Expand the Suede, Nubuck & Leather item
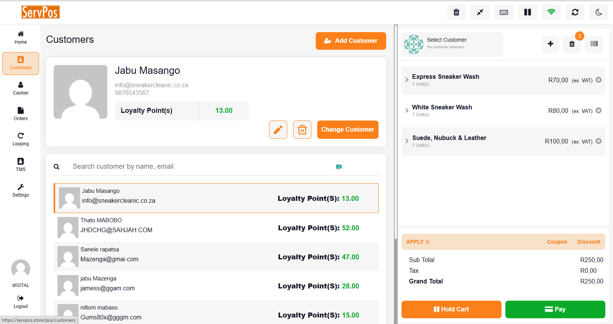Screen dimensions: 613x324 coord(407,141)
